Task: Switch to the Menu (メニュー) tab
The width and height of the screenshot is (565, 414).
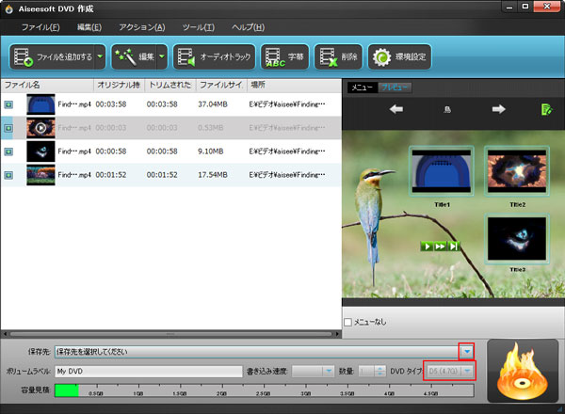Action: pyautogui.click(x=363, y=88)
